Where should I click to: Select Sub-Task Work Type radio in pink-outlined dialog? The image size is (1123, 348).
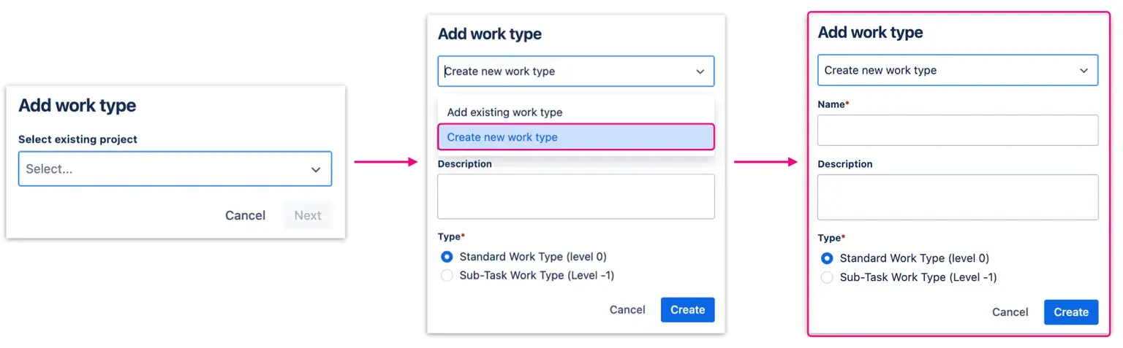click(827, 277)
